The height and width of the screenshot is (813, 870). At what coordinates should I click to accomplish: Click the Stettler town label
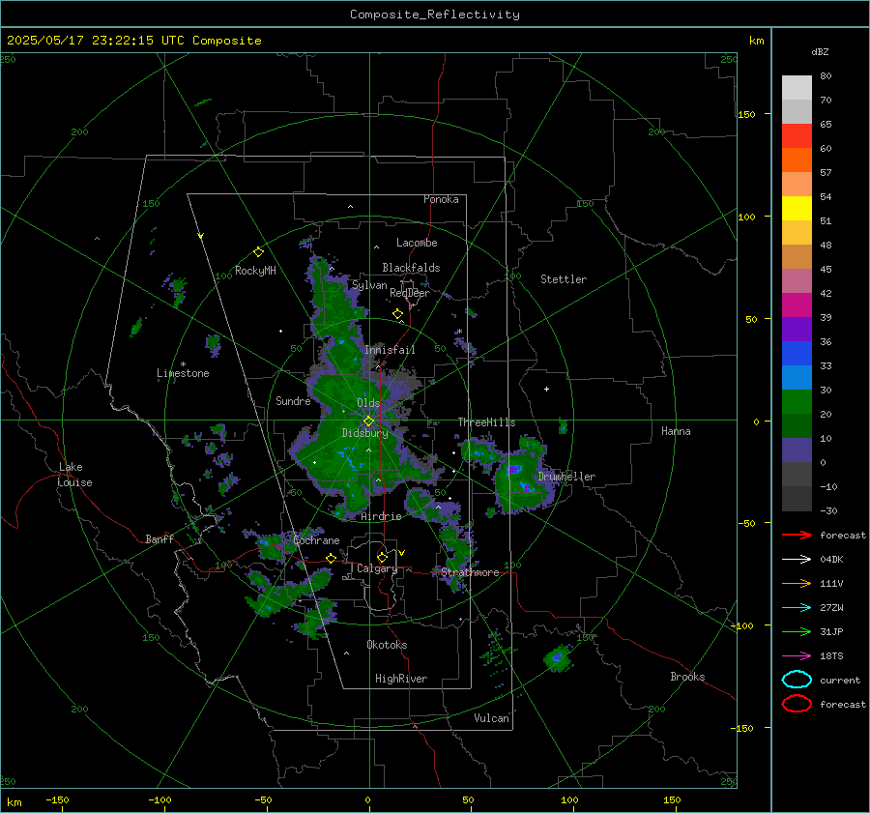(564, 279)
